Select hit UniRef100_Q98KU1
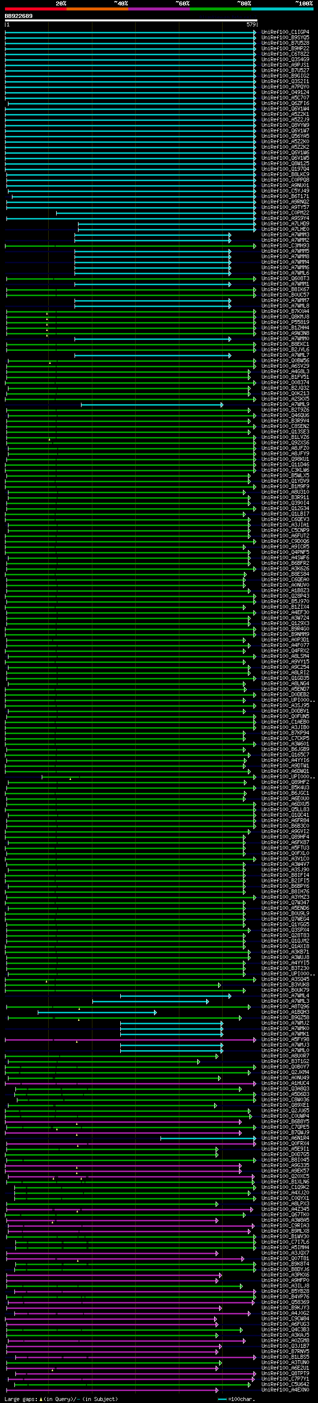The width and height of the screenshot is (318, 1403). pyautogui.click(x=285, y=459)
